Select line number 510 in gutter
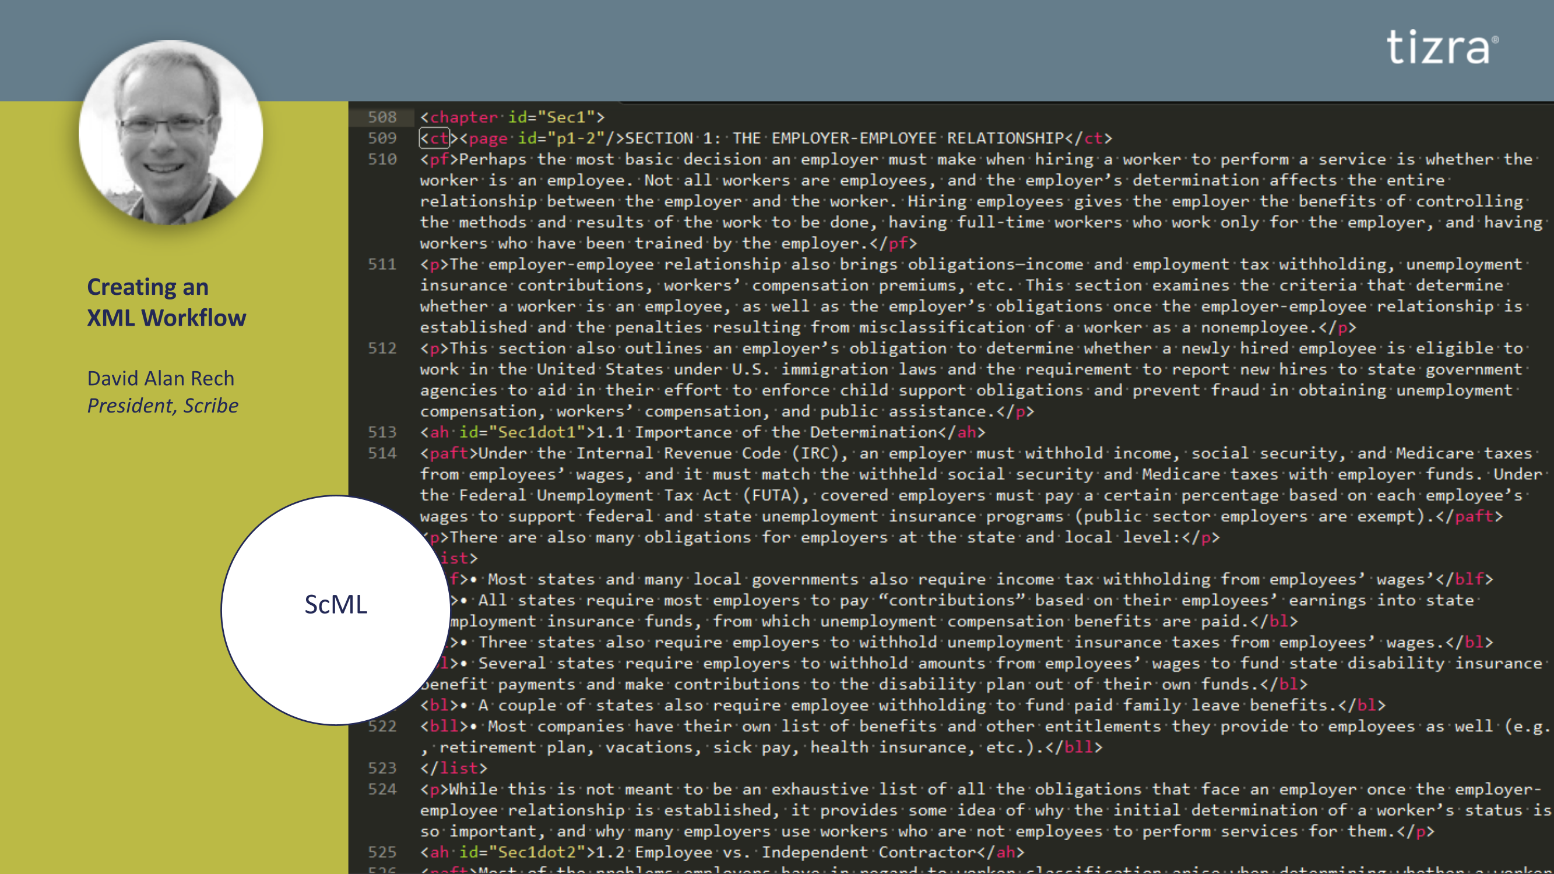Image resolution: width=1554 pixels, height=874 pixels. 382,159
